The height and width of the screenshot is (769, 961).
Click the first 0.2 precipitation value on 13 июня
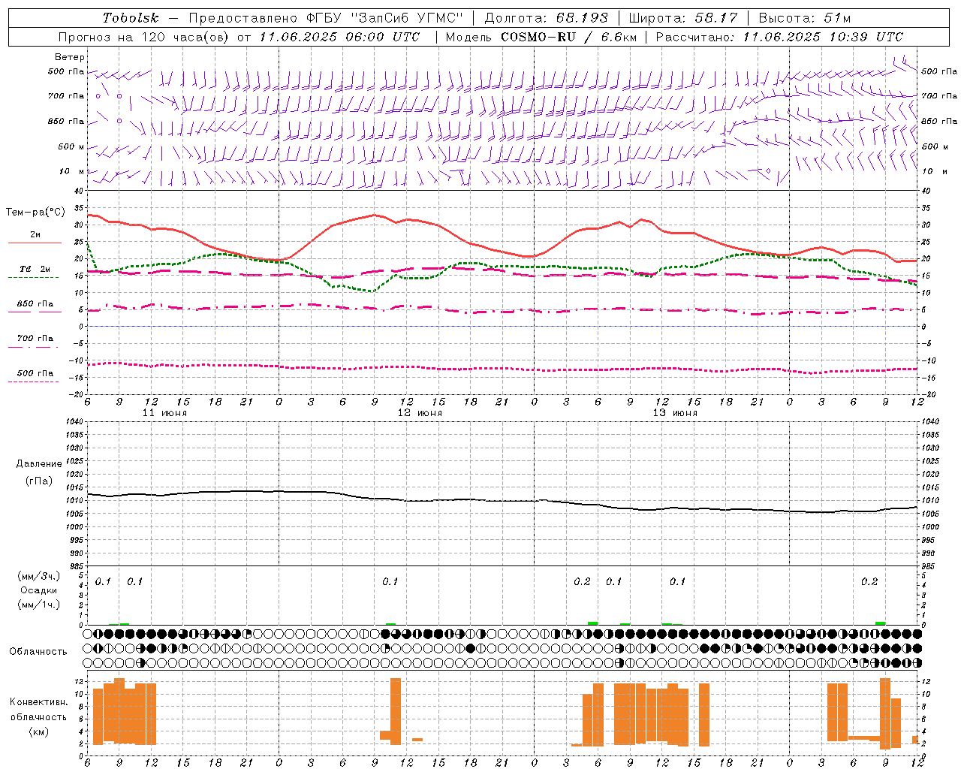(582, 582)
